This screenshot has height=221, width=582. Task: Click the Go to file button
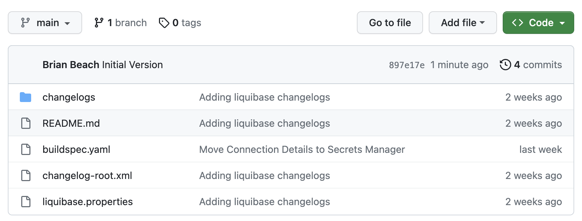pos(389,22)
